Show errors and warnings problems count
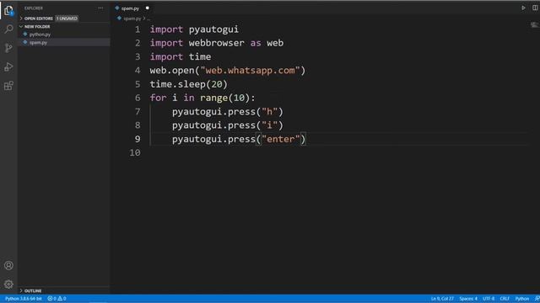This screenshot has height=303, width=540. [57, 299]
